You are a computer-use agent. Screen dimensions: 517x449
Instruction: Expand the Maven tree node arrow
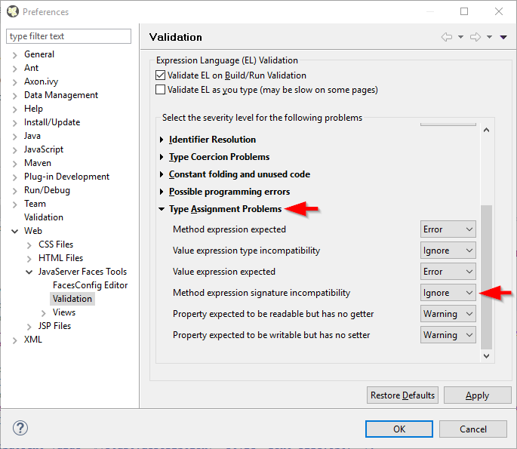click(x=14, y=164)
